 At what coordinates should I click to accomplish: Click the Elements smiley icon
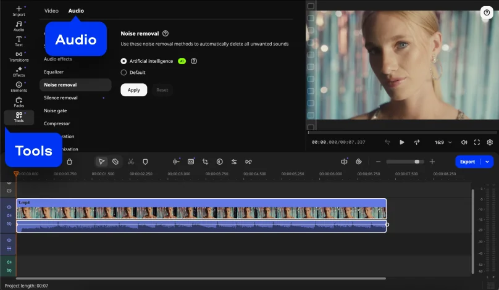[x=19, y=86]
